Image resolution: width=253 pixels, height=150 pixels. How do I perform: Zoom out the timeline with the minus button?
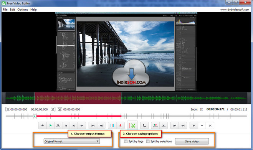coord(202,125)
